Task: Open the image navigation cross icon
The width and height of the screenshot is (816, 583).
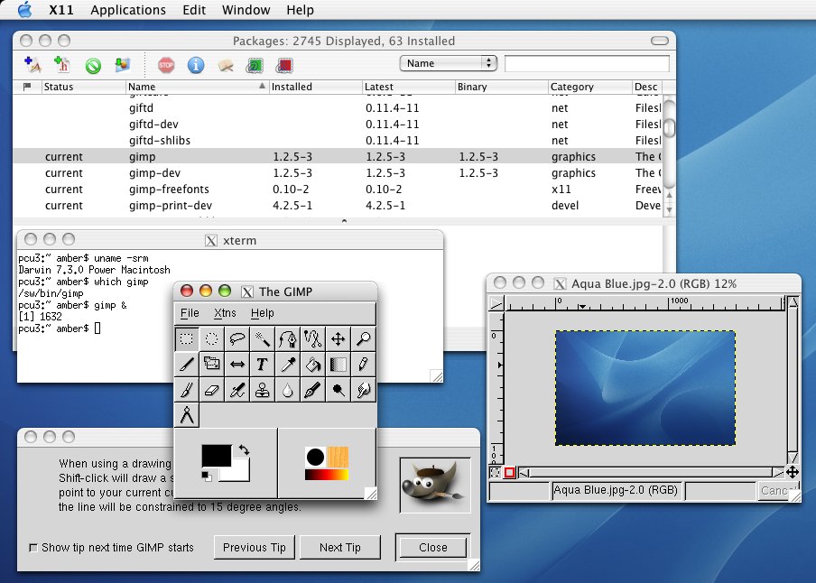Action: [x=792, y=472]
